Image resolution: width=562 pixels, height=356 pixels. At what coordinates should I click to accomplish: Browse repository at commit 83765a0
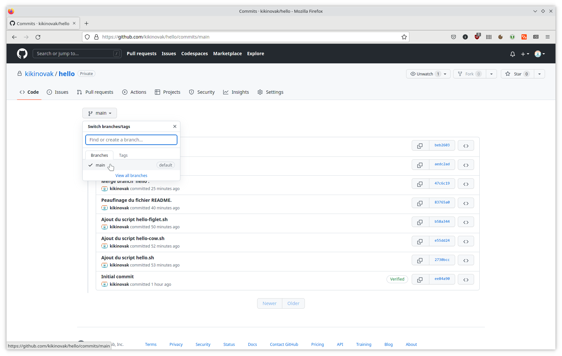click(x=466, y=203)
